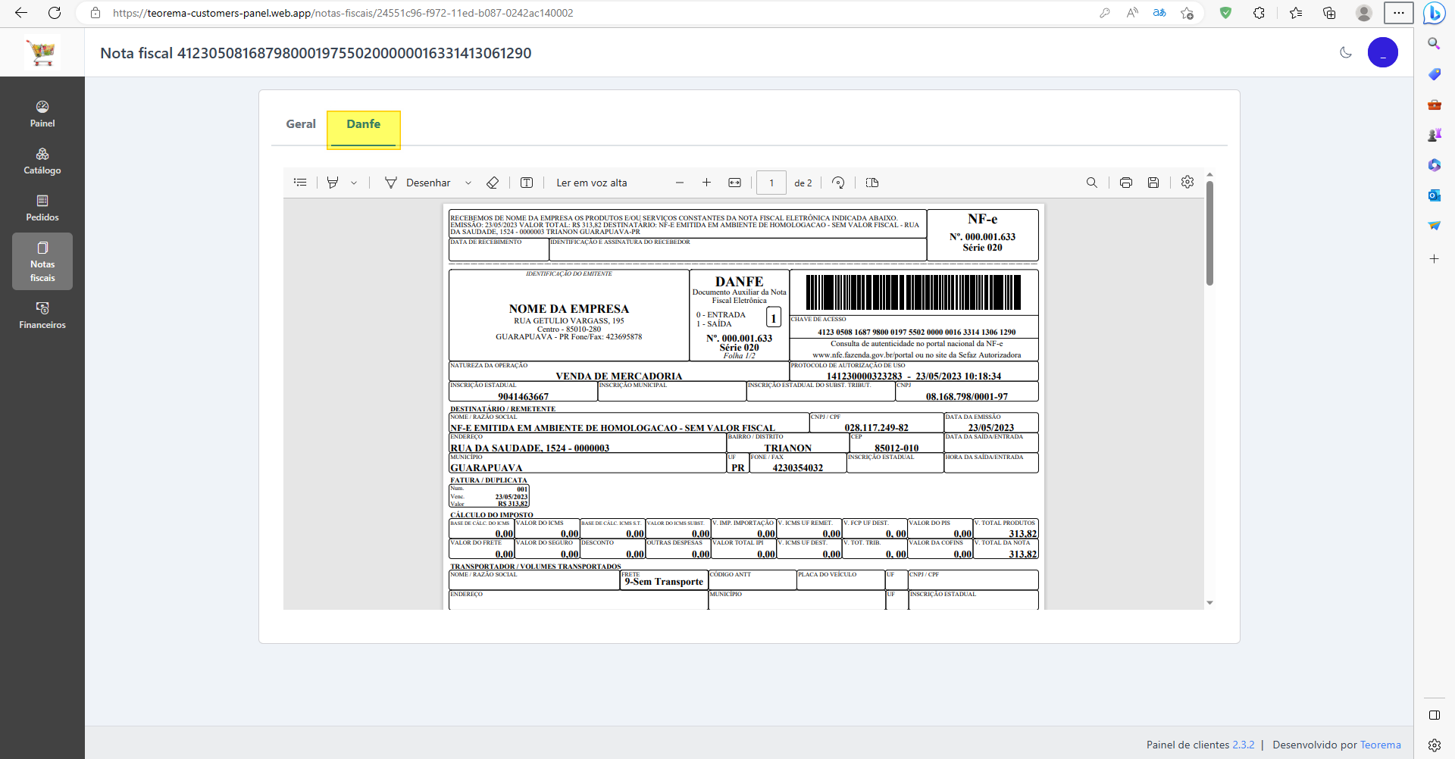Open Edge sidebar games chess icon
The width and height of the screenshot is (1455, 759).
1434,134
